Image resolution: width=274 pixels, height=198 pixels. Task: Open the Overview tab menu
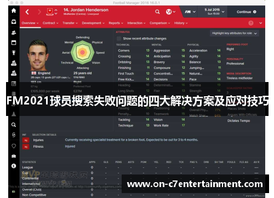tap(30, 23)
